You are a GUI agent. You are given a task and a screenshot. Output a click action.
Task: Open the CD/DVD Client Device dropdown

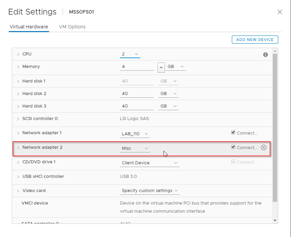[x=149, y=163]
